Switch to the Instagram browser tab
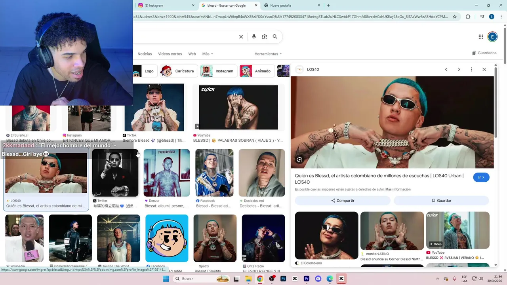Viewport: 507px width, 285px height. pos(166,6)
